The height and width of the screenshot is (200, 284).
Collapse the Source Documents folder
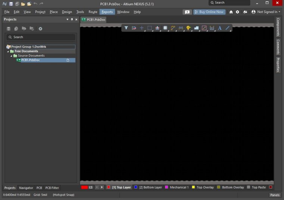coord(11,56)
